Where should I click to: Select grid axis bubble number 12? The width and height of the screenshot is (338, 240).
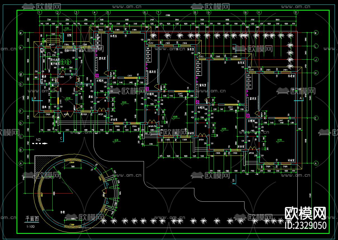[x=296, y=13]
